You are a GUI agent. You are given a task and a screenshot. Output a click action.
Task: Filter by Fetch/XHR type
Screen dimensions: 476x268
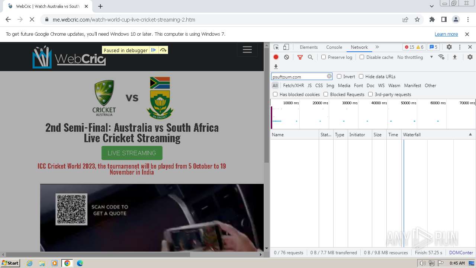tap(293, 86)
